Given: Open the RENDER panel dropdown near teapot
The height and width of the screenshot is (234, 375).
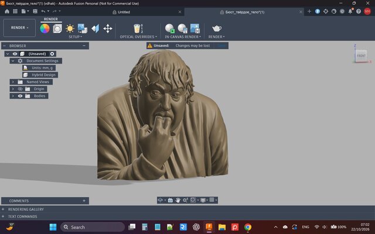Looking at the screenshot, I should click(x=216, y=37).
